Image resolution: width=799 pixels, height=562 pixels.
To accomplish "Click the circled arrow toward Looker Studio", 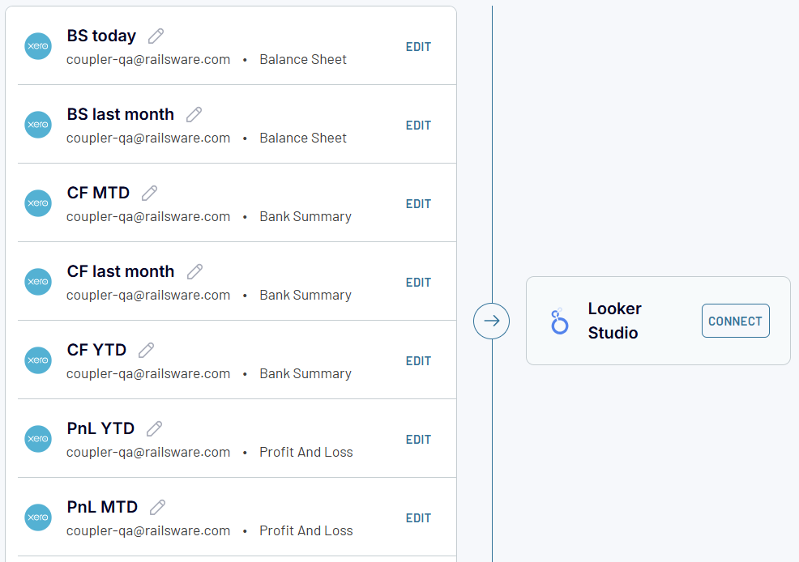I will tap(491, 321).
